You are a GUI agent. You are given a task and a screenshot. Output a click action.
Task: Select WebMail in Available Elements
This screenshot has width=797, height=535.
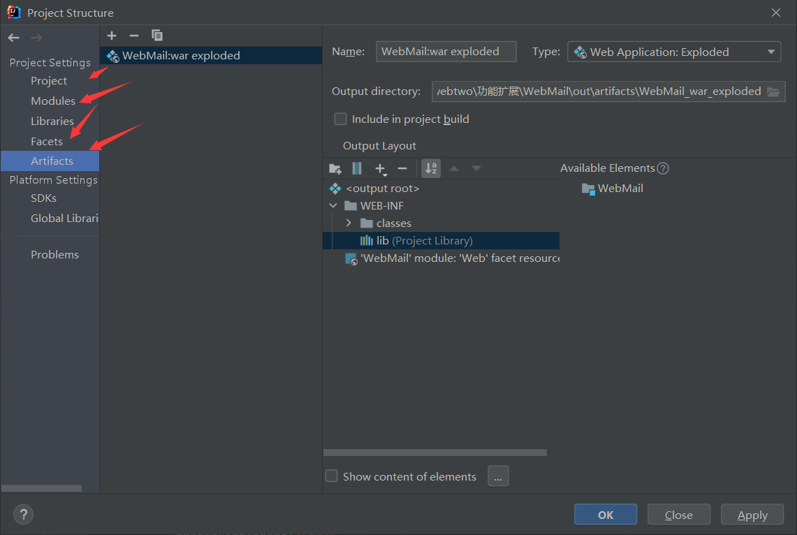click(613, 189)
